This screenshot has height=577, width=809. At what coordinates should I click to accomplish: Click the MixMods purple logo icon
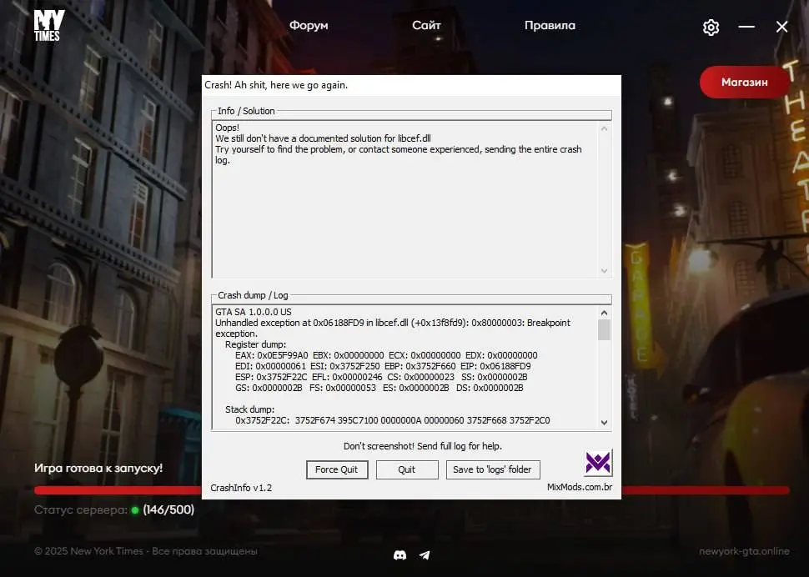[598, 462]
